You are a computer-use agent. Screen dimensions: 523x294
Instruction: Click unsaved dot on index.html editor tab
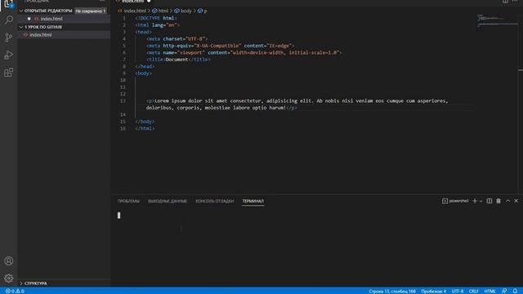coord(149,2)
